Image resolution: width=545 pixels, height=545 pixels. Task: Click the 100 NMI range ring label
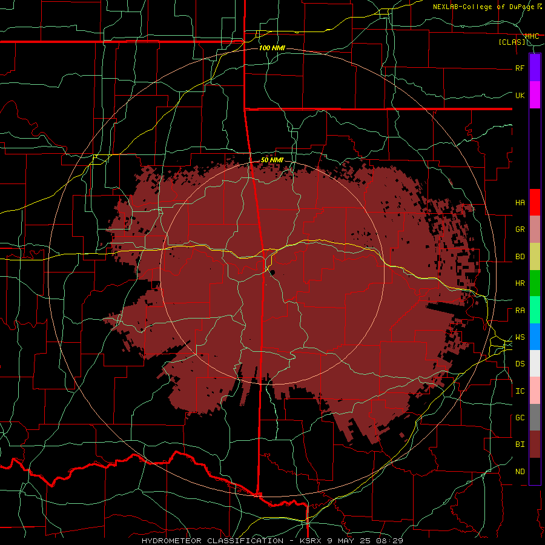(x=272, y=48)
